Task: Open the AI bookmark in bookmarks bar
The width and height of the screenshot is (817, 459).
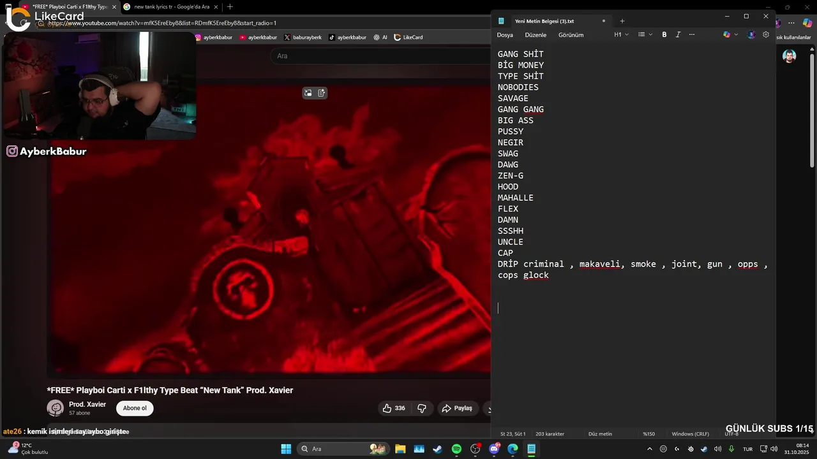Action: (380, 38)
